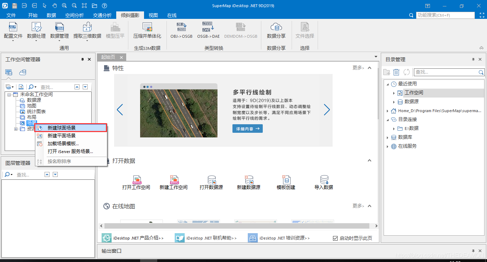Show previous feature banner with left arrow
The image size is (487, 262).
tap(120, 110)
